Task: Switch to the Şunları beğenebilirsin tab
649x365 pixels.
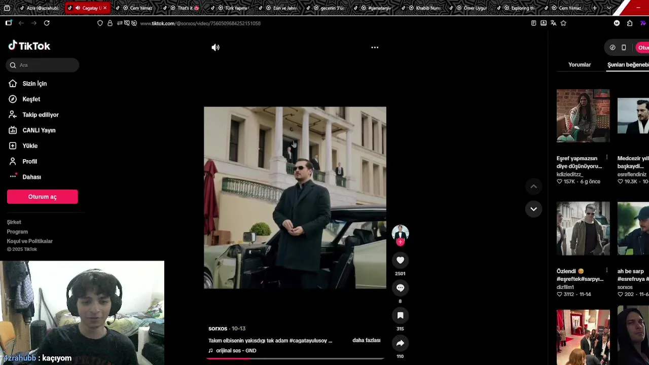Action: point(628,65)
